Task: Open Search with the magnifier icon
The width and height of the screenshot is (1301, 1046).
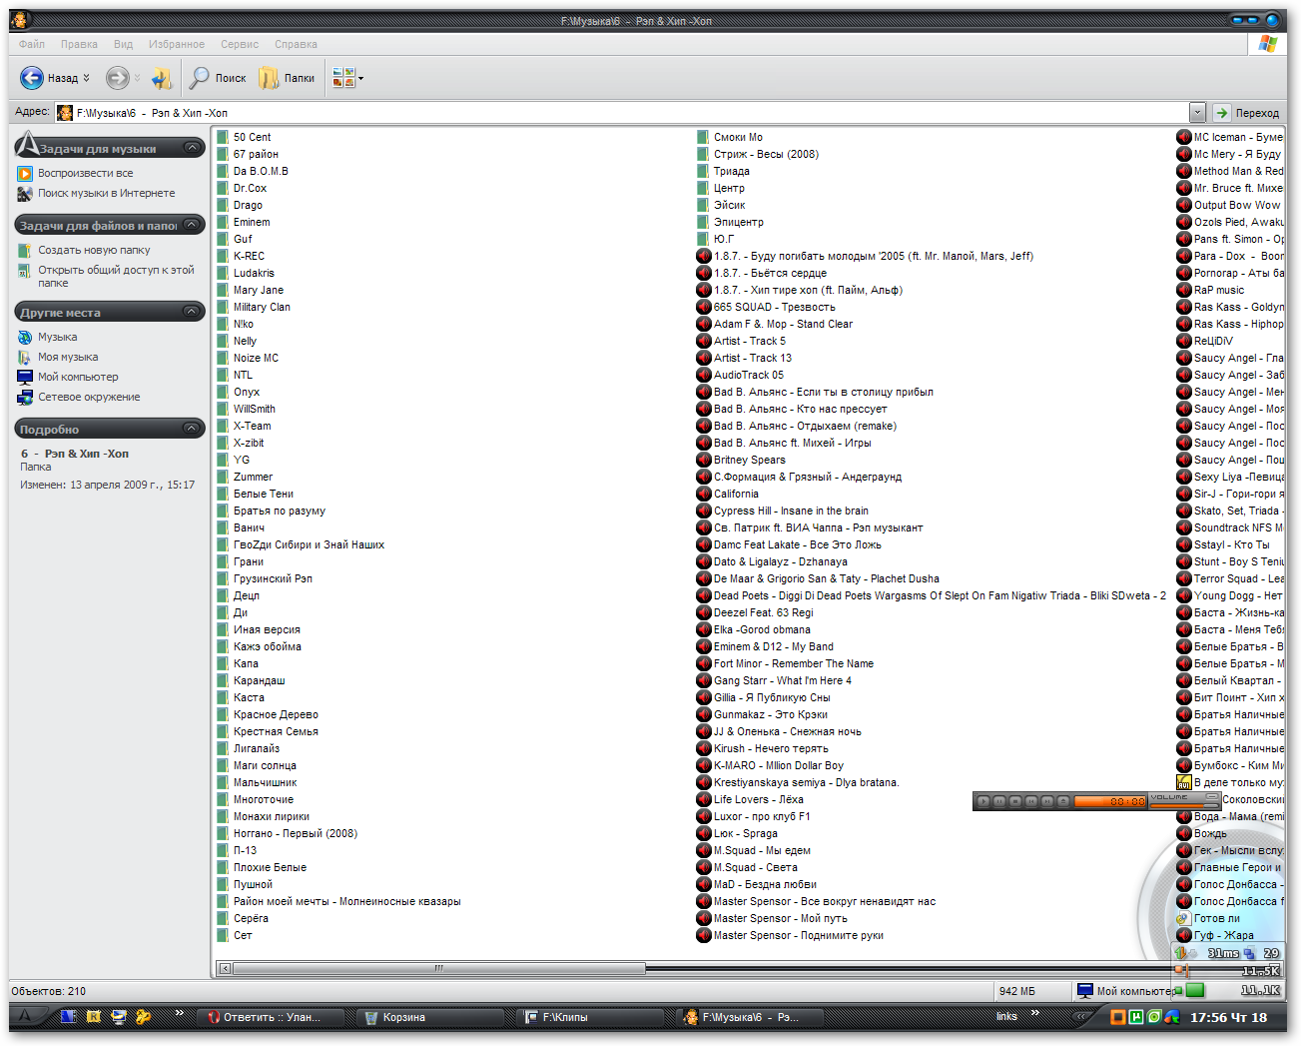Action: click(200, 78)
